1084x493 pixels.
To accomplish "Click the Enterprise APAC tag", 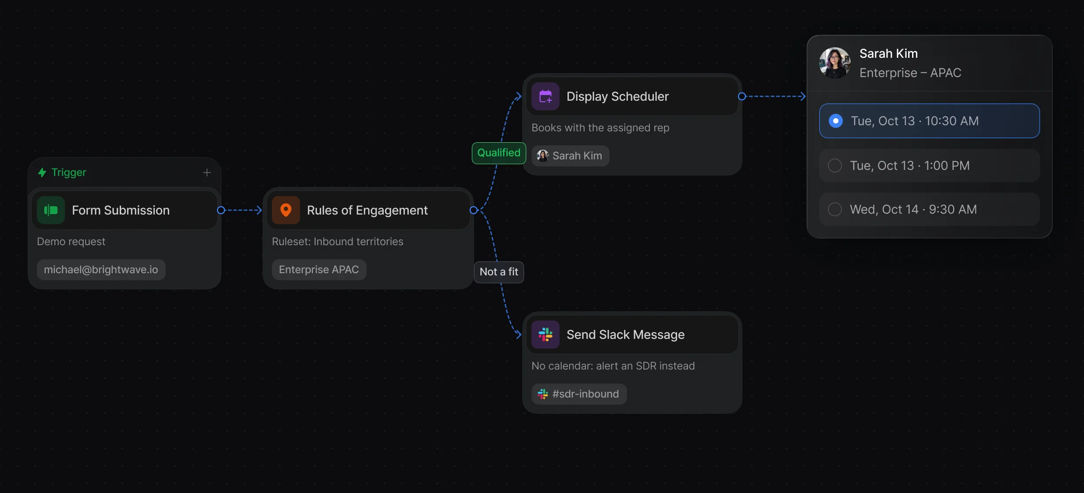I will tap(319, 270).
